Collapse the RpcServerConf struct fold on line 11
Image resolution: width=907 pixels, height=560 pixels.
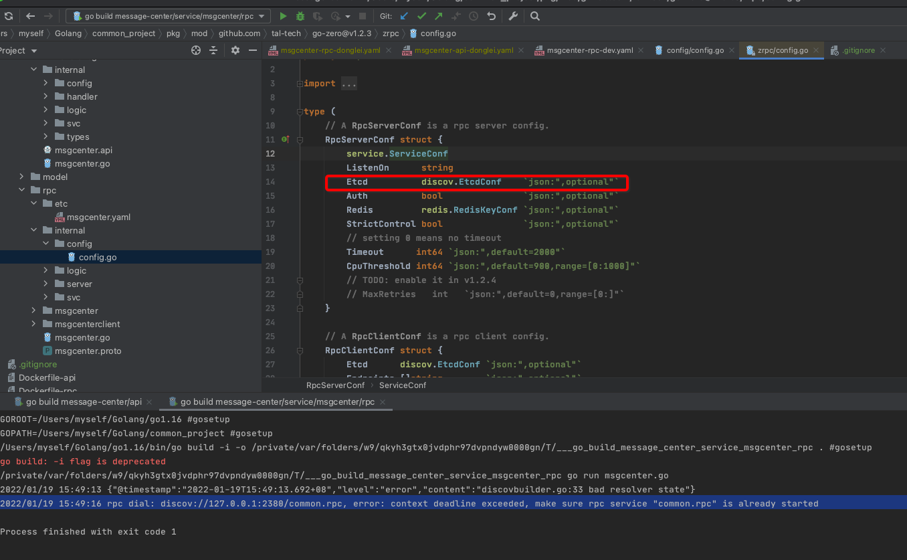click(x=299, y=139)
